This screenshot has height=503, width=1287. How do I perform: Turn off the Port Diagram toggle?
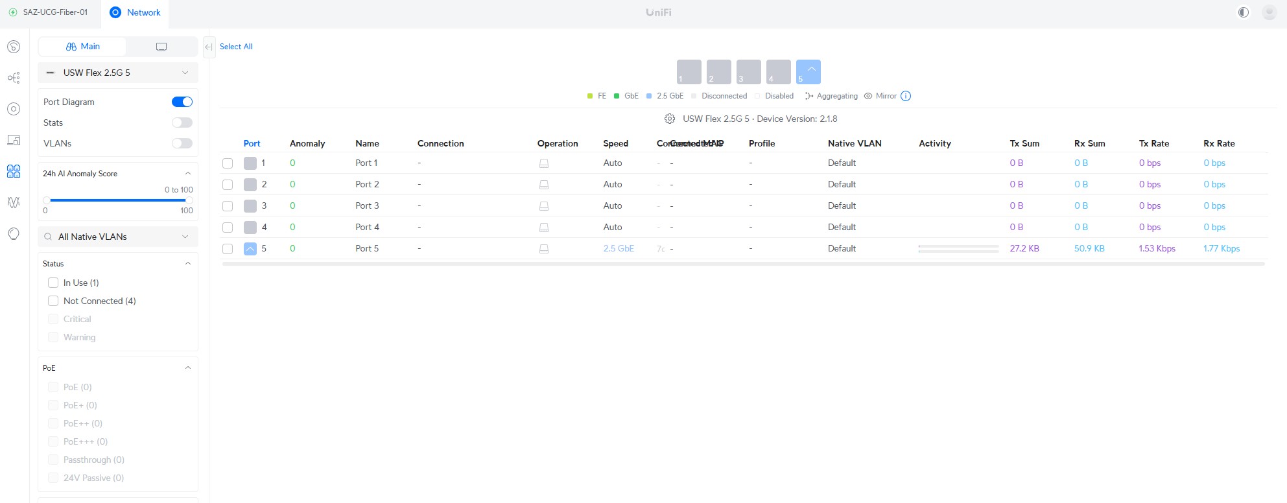coord(182,102)
